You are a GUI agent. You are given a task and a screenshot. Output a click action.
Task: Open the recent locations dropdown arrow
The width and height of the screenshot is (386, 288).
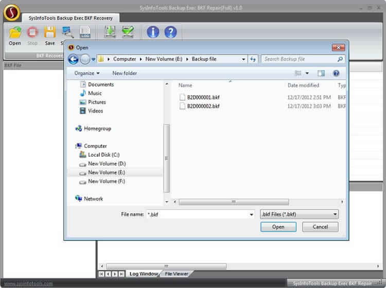point(93,59)
